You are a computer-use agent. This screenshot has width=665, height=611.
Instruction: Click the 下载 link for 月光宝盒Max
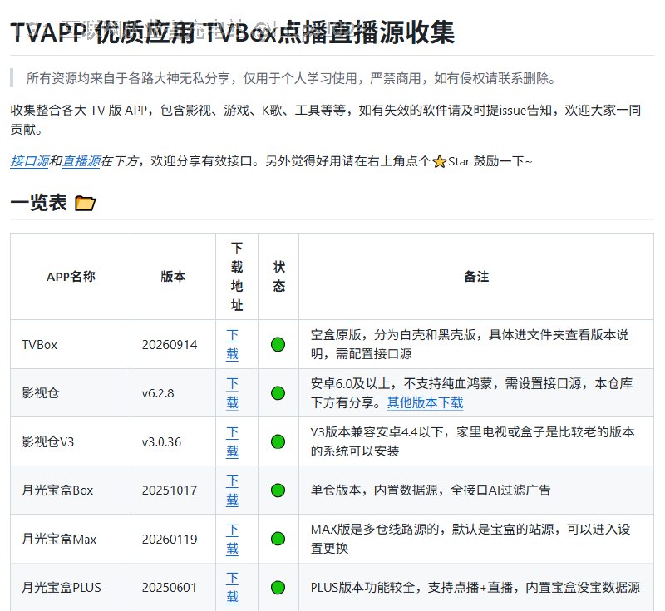tap(232, 539)
